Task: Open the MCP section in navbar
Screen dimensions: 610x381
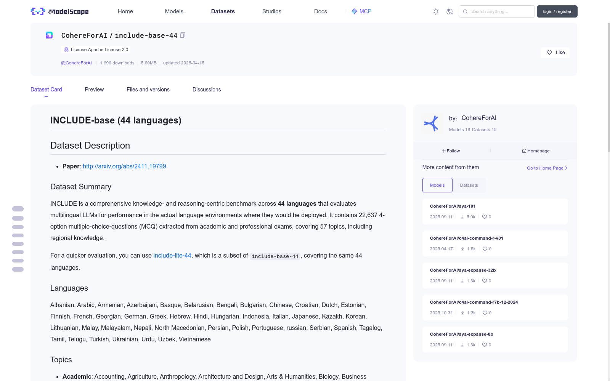Action: pyautogui.click(x=361, y=11)
